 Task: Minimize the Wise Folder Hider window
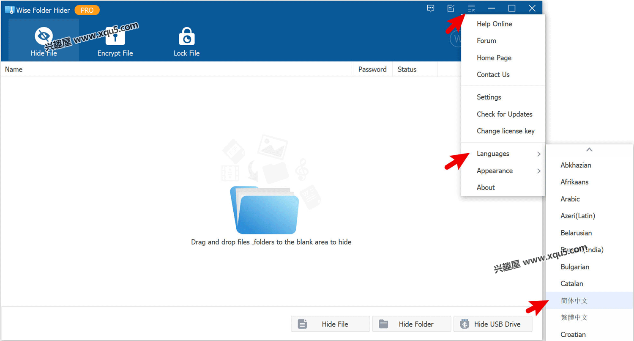point(492,8)
